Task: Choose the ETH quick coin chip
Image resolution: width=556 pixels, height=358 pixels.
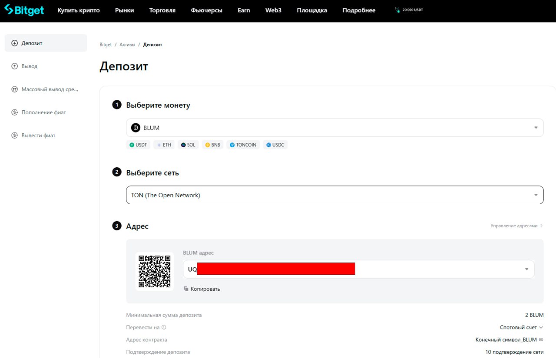Action: 164,145
